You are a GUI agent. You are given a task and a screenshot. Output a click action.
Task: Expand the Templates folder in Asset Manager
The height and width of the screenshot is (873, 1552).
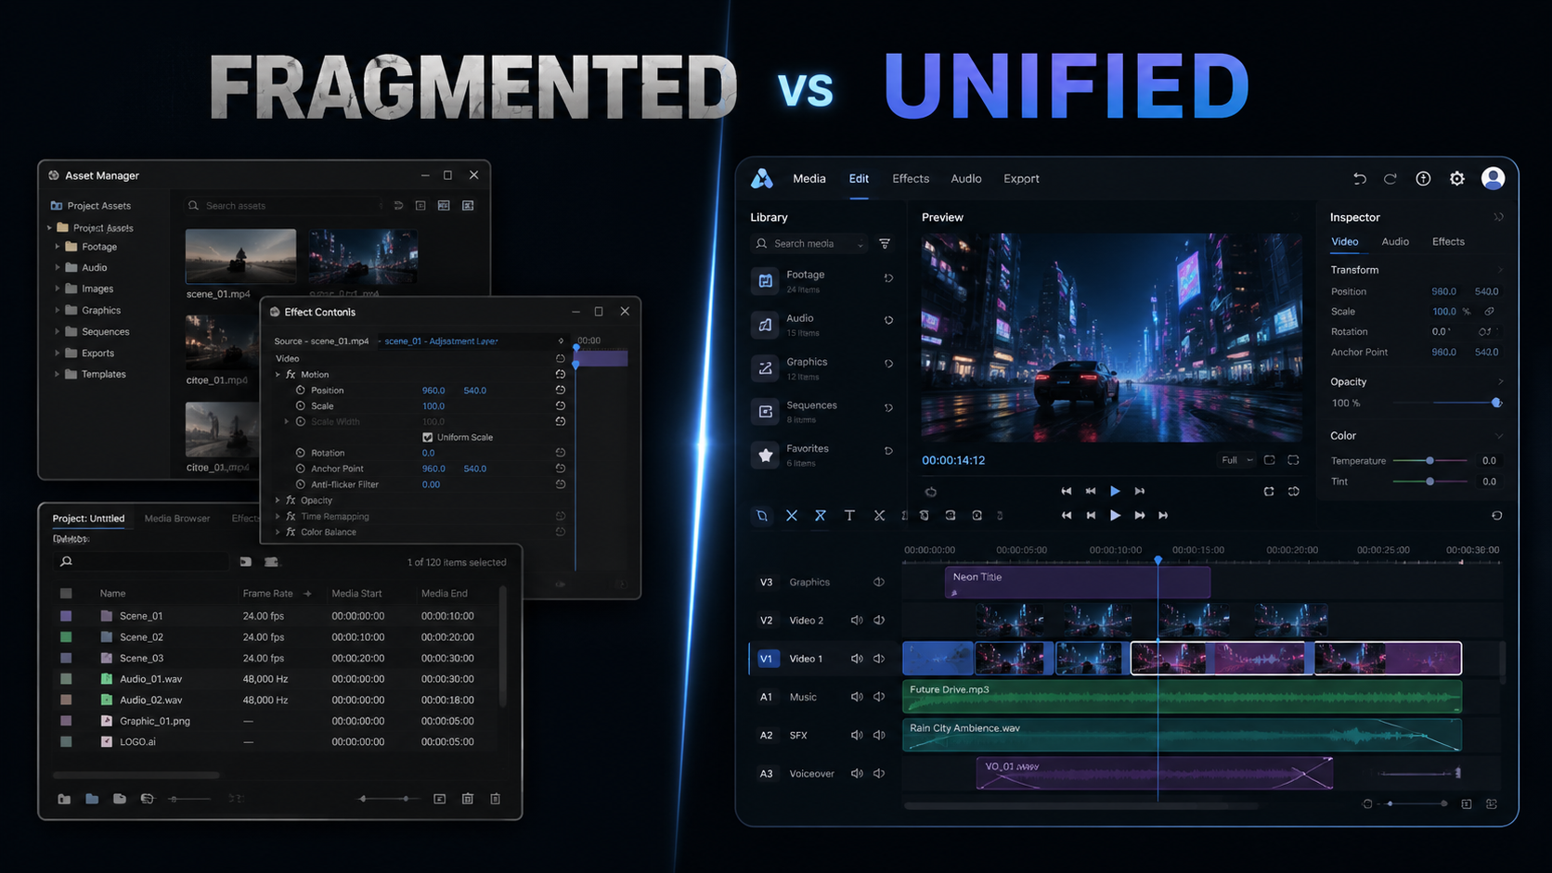point(58,374)
